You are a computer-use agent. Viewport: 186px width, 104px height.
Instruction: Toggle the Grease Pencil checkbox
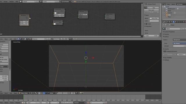pyautogui.click(x=146, y=4)
